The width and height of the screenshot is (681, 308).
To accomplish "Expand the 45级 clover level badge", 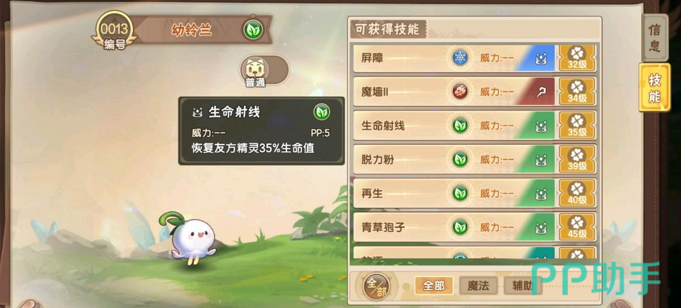I will 577,227.
